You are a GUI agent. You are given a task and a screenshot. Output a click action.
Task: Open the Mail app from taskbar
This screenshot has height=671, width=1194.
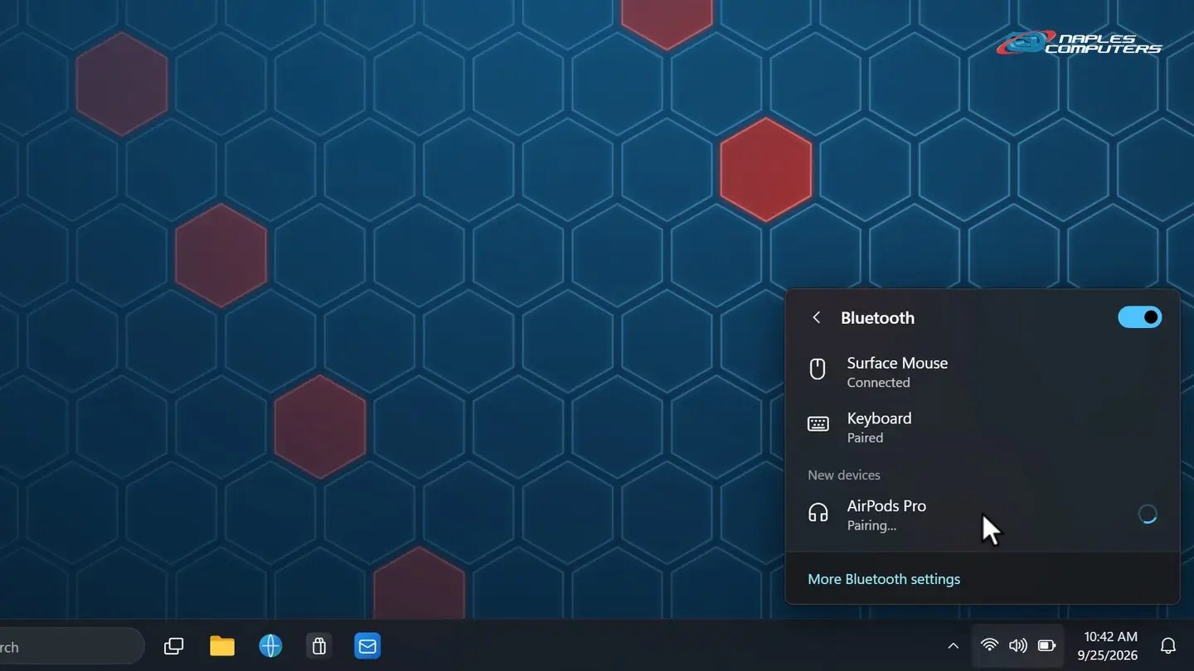367,646
